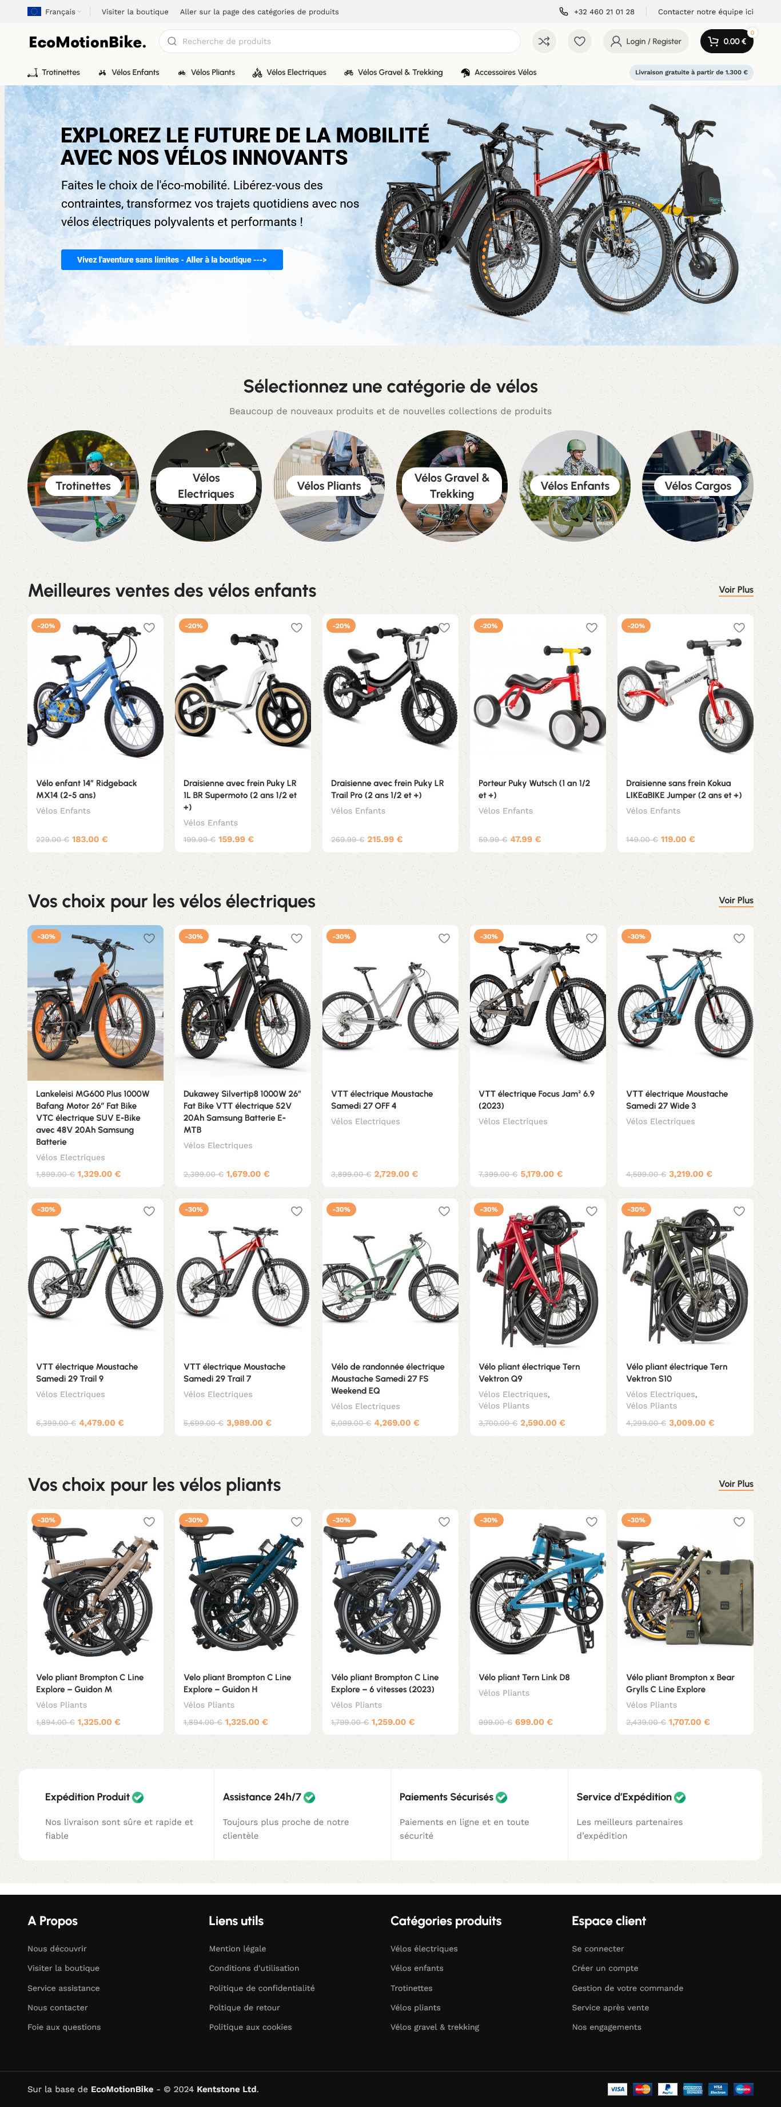The width and height of the screenshot is (781, 2107).
Task: Open the wishlist heart icon in header
Action: pos(579,41)
